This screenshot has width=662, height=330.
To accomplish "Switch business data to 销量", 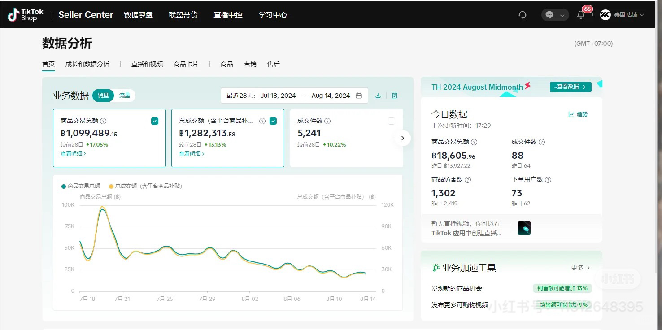I will click(x=103, y=96).
